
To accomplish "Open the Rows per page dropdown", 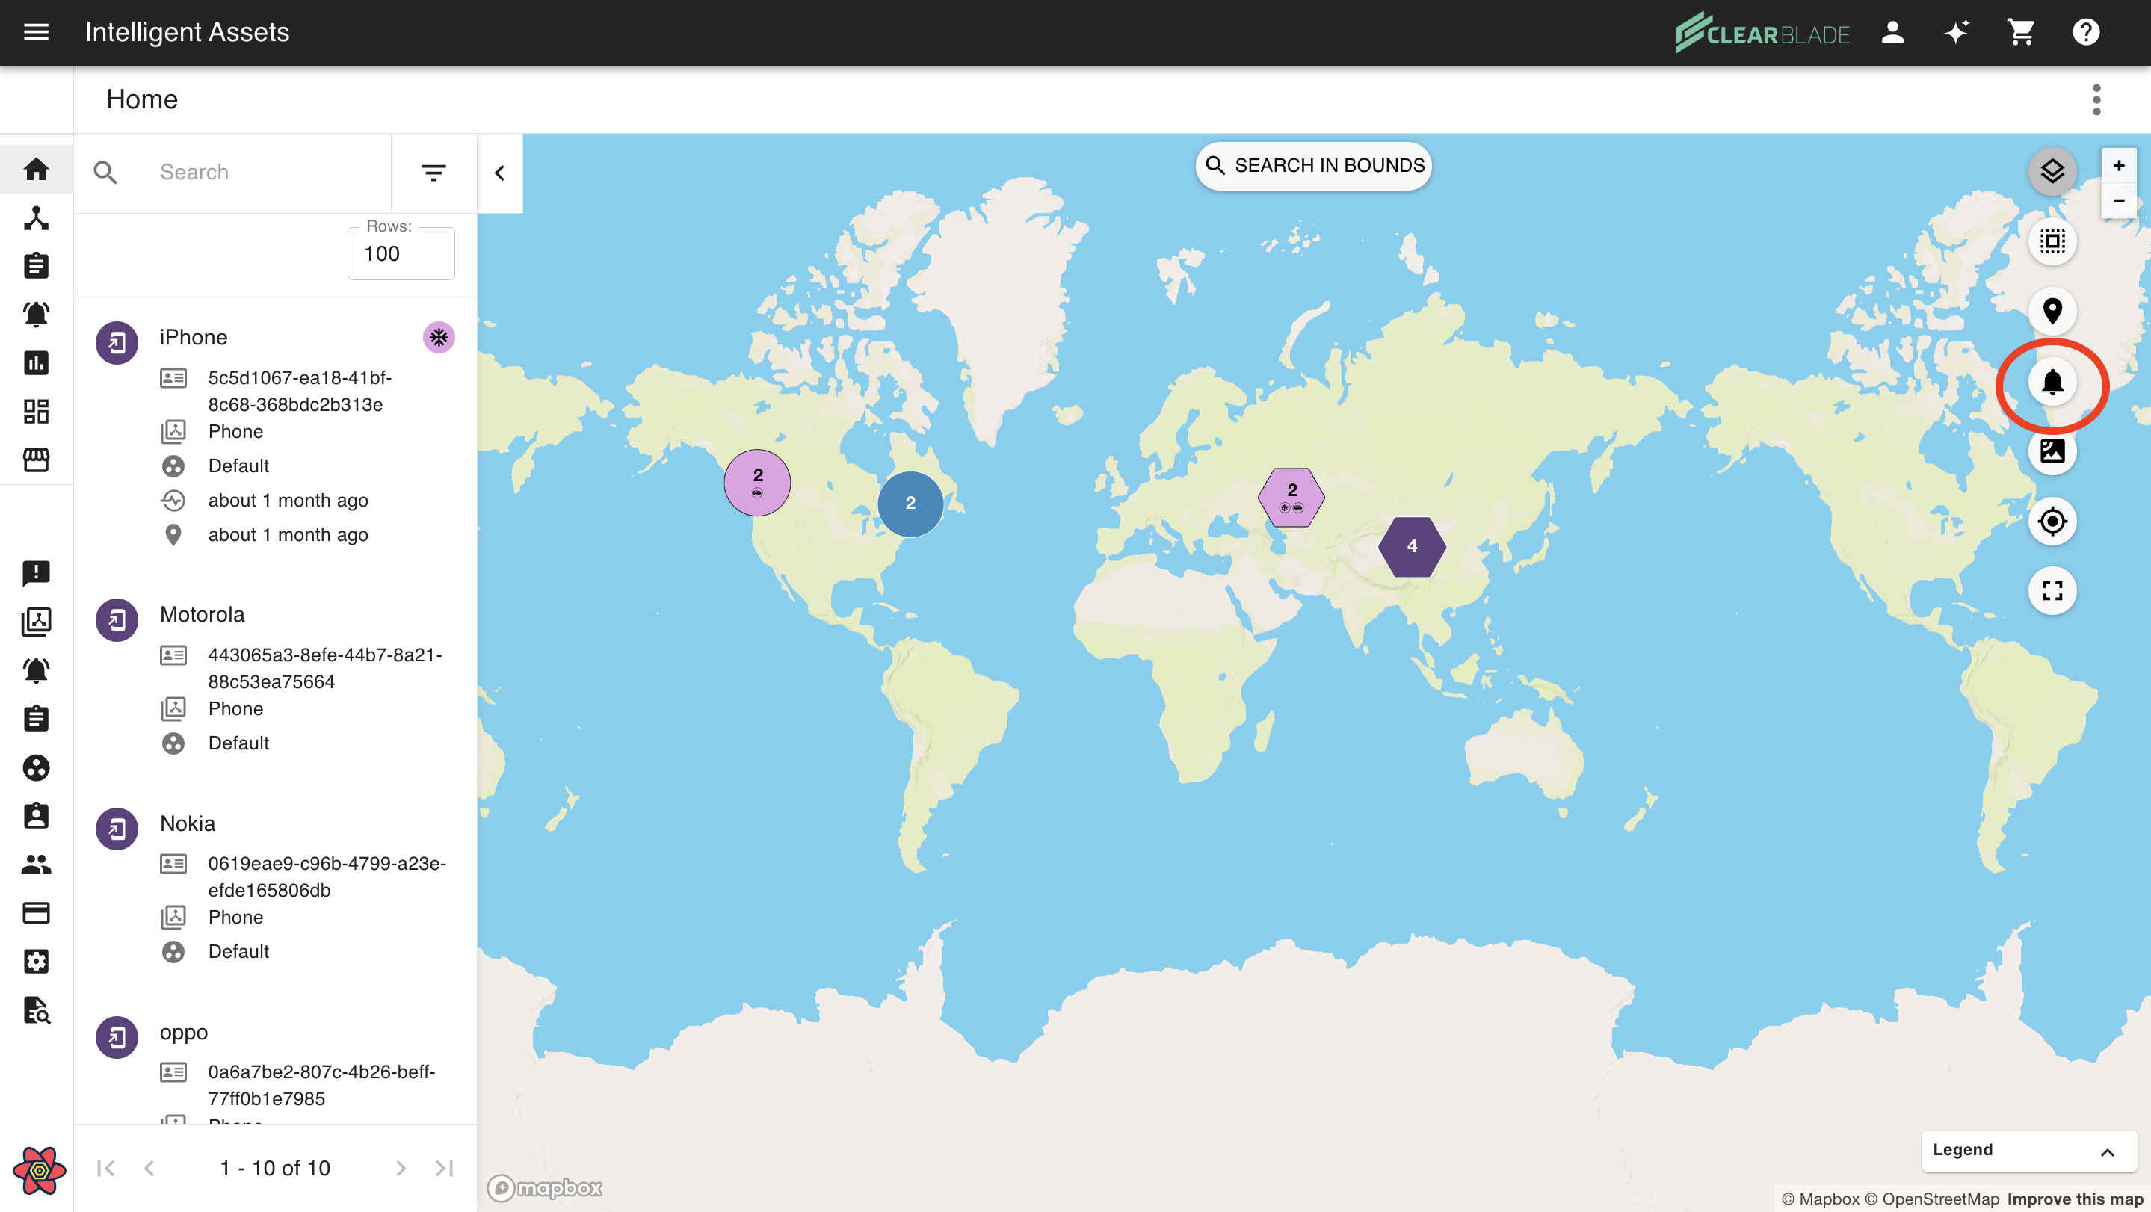I will [x=401, y=254].
